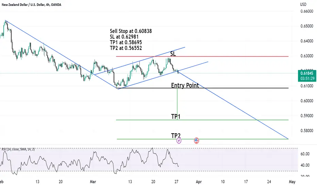The image size is (317, 187).
Task: Click the RSI (14, close, SMA, 14, 2) indicator label
Action: 18,149
